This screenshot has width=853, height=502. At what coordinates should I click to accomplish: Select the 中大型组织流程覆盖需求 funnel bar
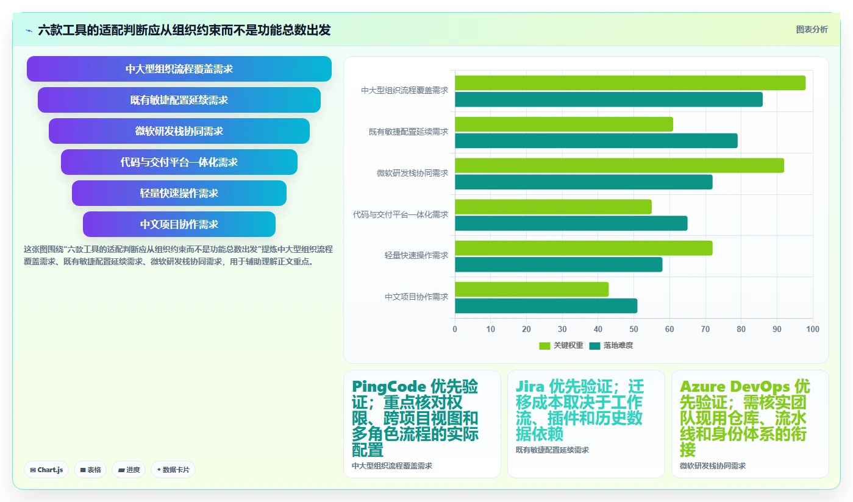(179, 69)
